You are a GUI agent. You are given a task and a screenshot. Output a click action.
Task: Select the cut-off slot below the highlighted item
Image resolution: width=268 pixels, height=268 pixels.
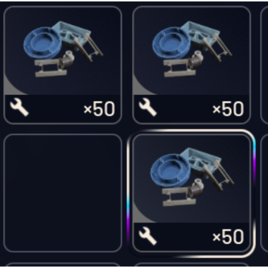tap(192, 265)
